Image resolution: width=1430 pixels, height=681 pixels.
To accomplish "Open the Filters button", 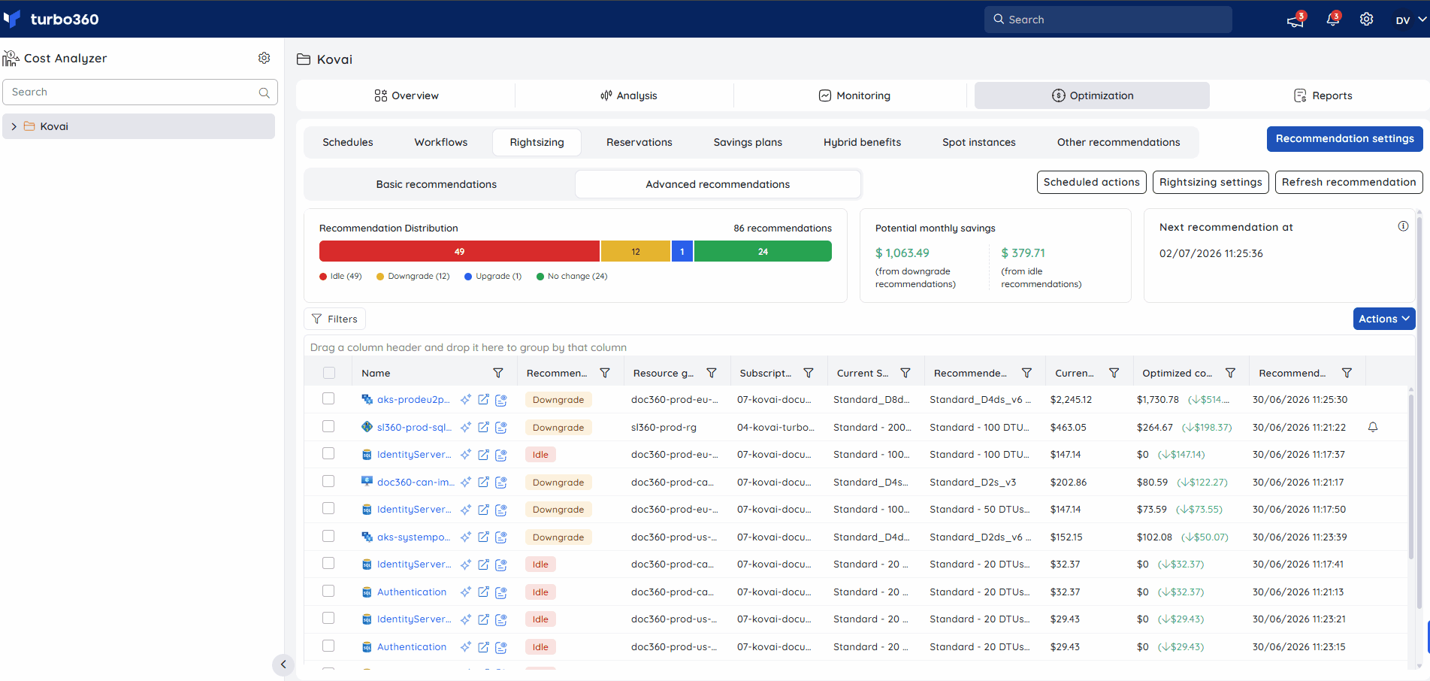I will click(335, 319).
